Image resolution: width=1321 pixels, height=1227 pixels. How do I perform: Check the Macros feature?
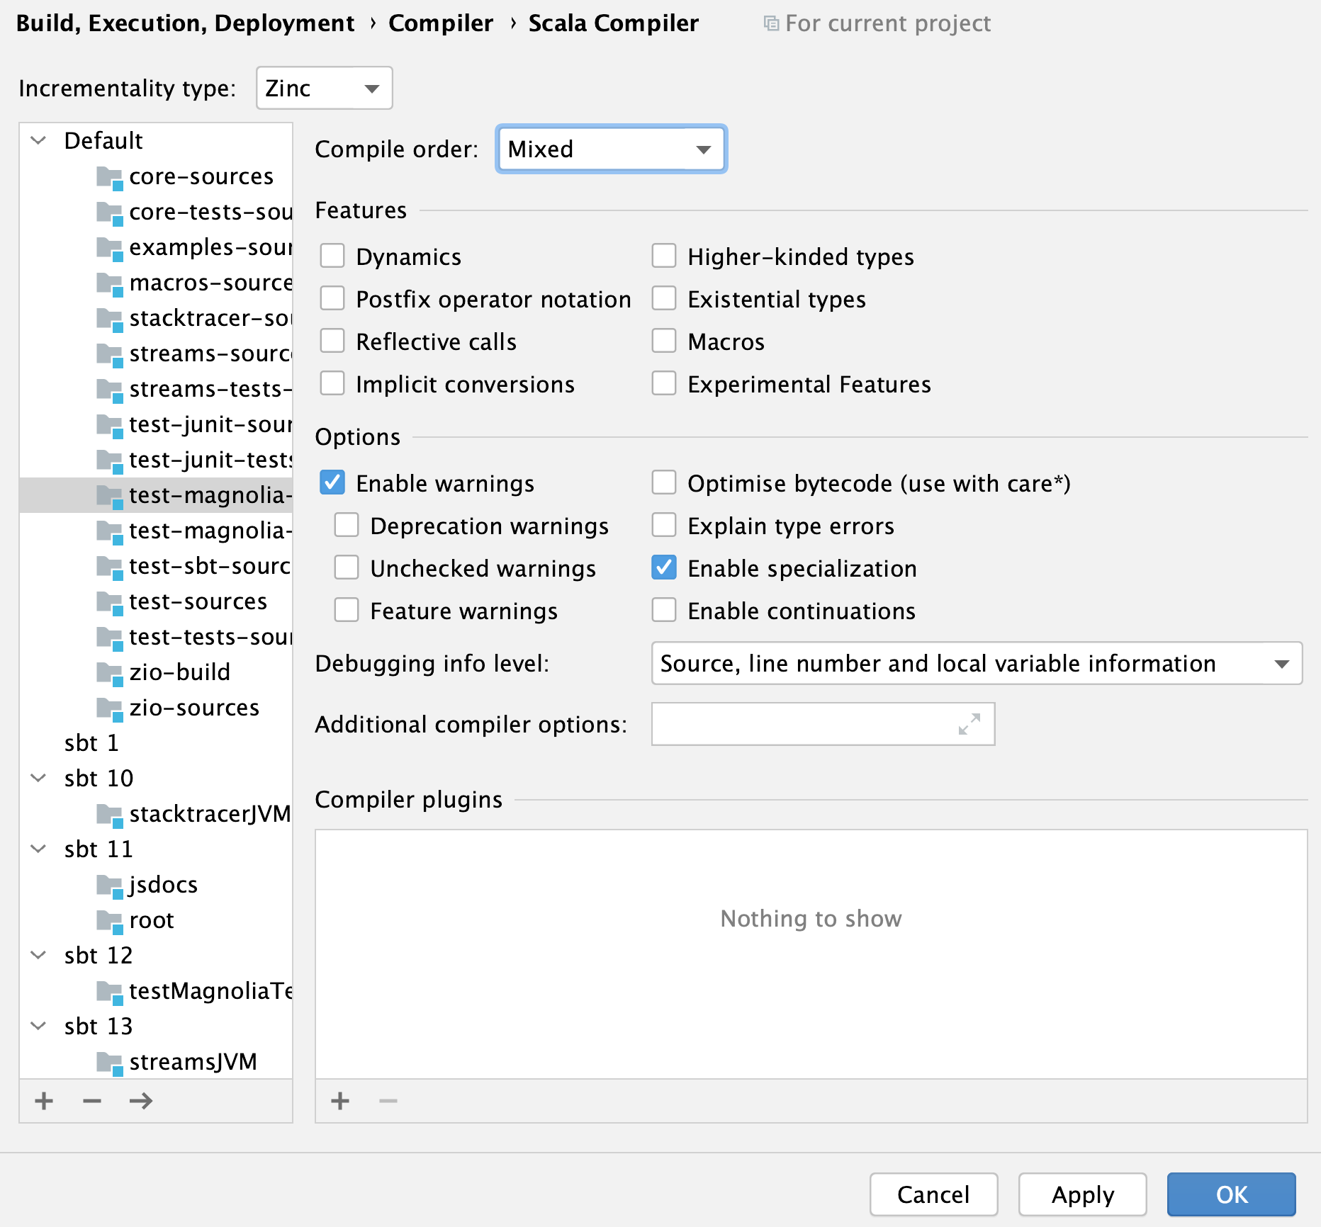[664, 341]
